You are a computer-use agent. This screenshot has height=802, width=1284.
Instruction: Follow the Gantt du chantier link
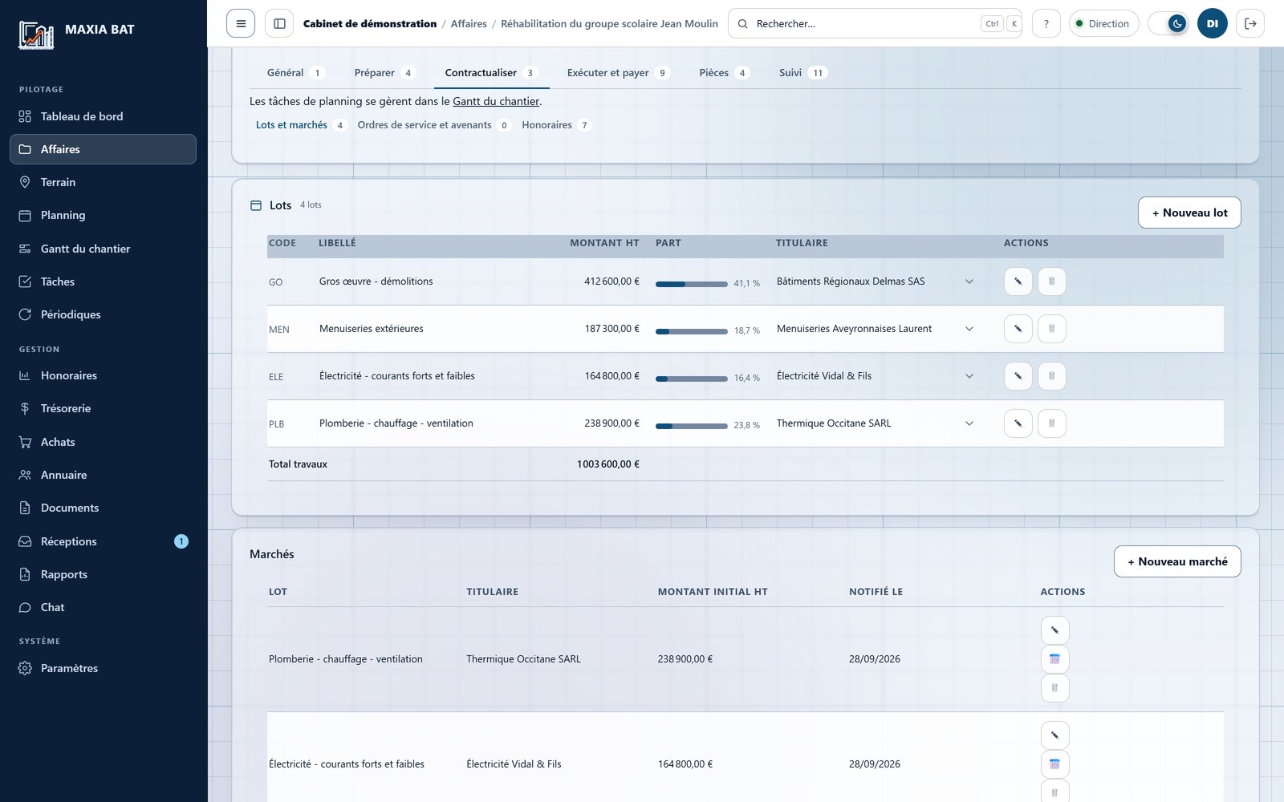pos(496,102)
